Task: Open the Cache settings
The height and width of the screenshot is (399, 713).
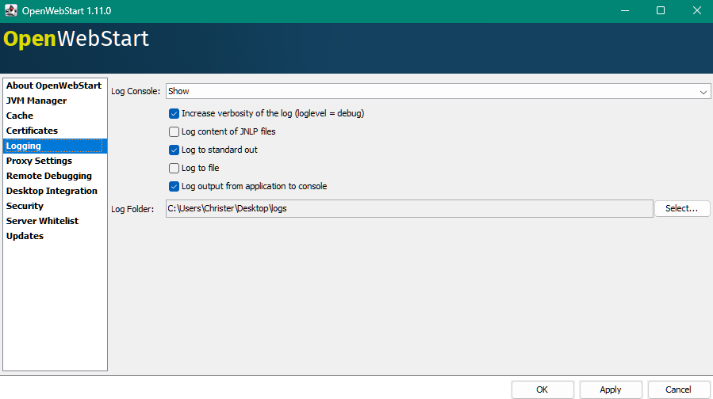Action: pyautogui.click(x=55, y=116)
